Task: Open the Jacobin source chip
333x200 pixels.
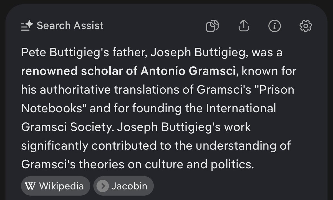Action: pos(123,186)
